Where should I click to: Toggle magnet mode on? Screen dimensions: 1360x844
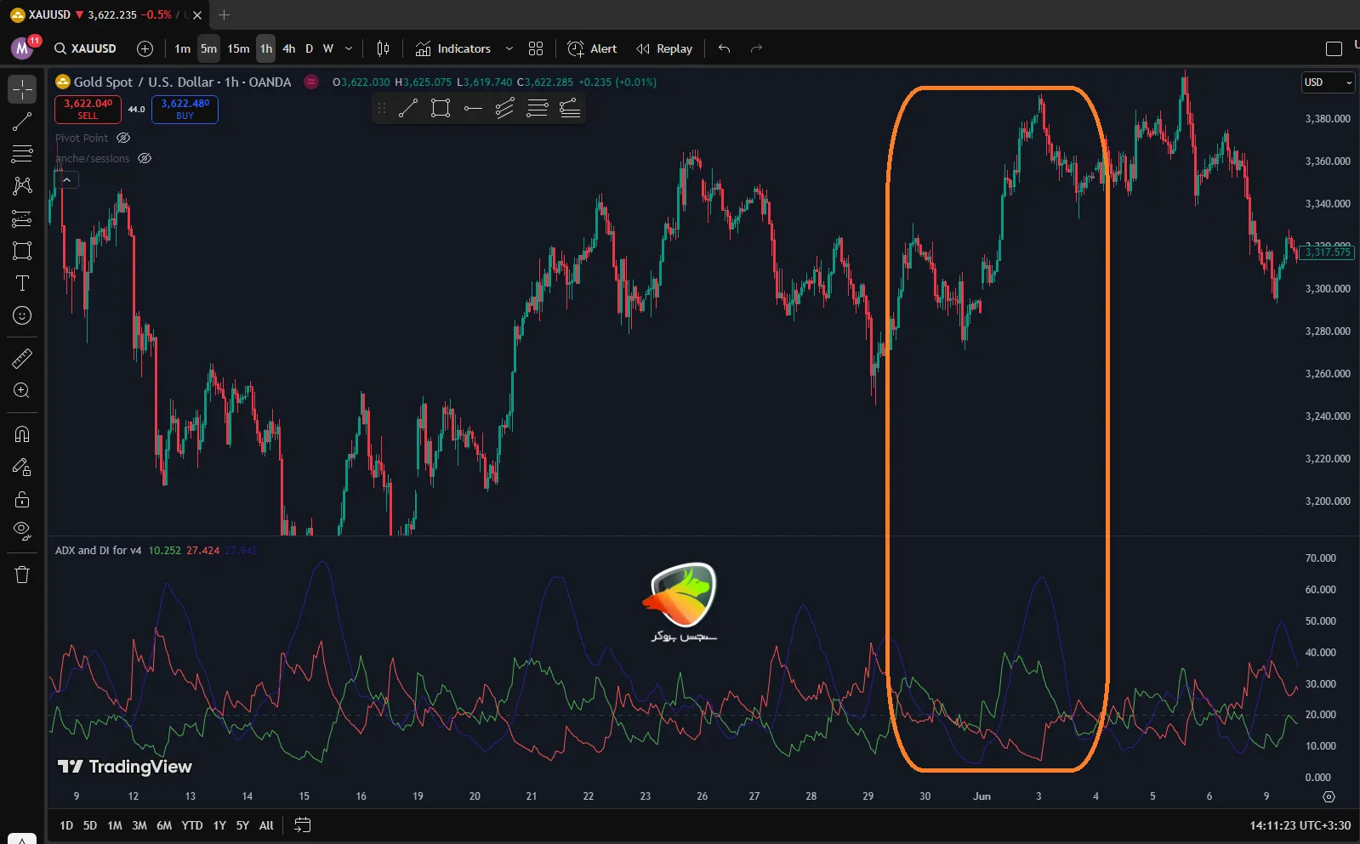click(x=22, y=434)
